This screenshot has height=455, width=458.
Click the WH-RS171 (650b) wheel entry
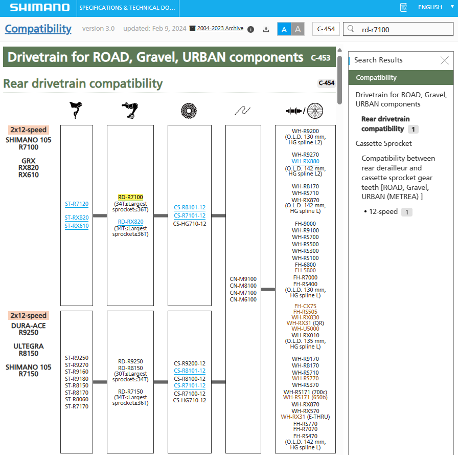305,397
